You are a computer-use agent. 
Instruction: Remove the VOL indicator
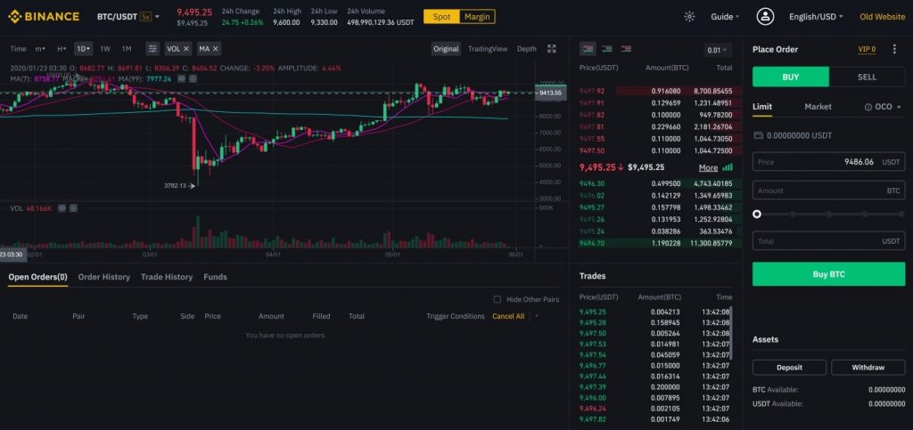186,49
